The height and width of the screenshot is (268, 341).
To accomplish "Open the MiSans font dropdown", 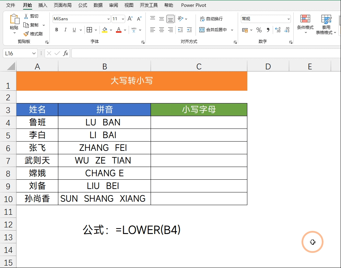I will (108, 19).
